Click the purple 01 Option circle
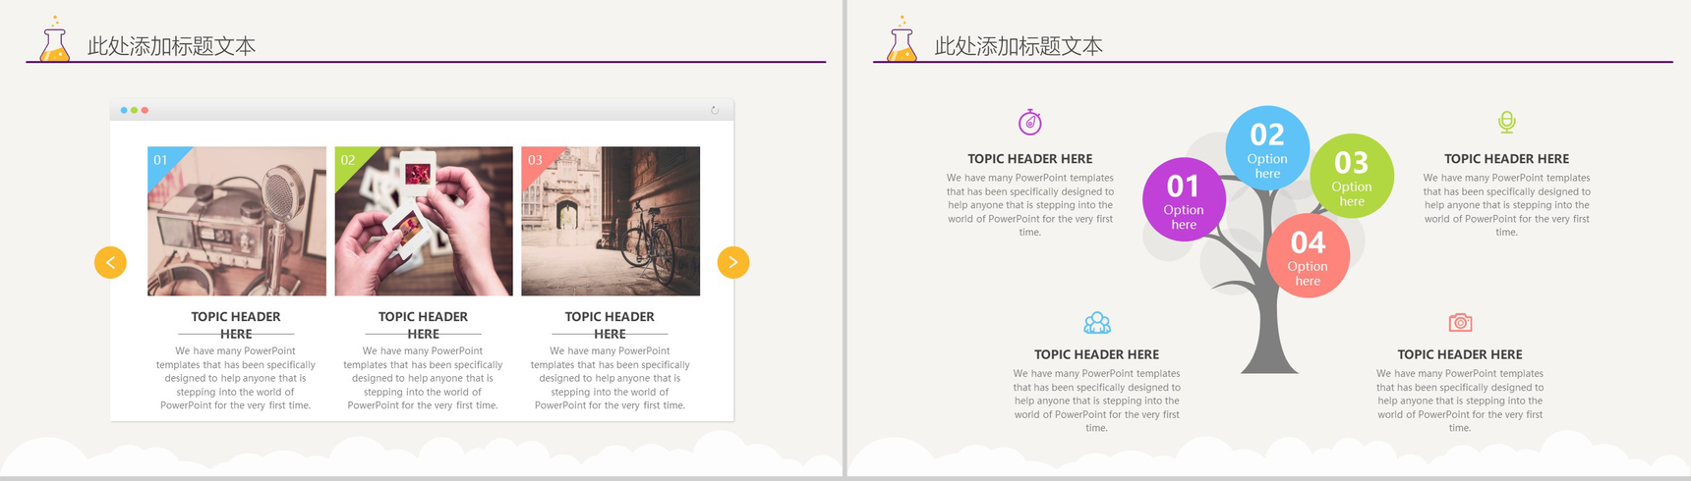 [x=1184, y=199]
